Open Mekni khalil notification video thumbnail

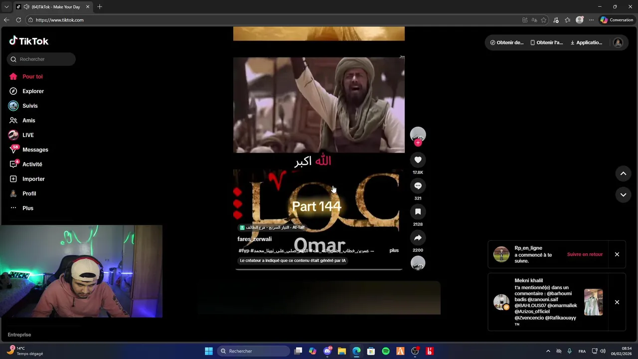click(x=593, y=302)
